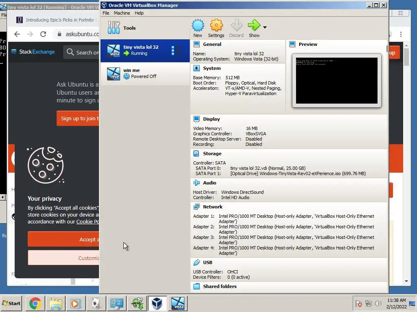
Task: Open Windows Media Player from the taskbar
Action: click(76, 303)
